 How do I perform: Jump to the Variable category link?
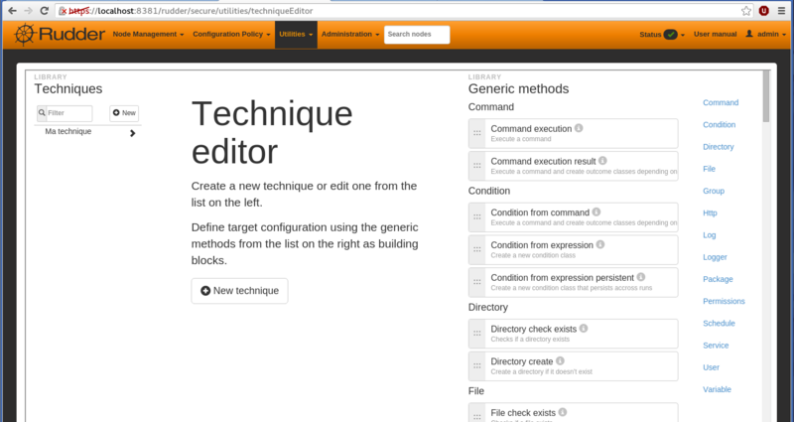(717, 389)
